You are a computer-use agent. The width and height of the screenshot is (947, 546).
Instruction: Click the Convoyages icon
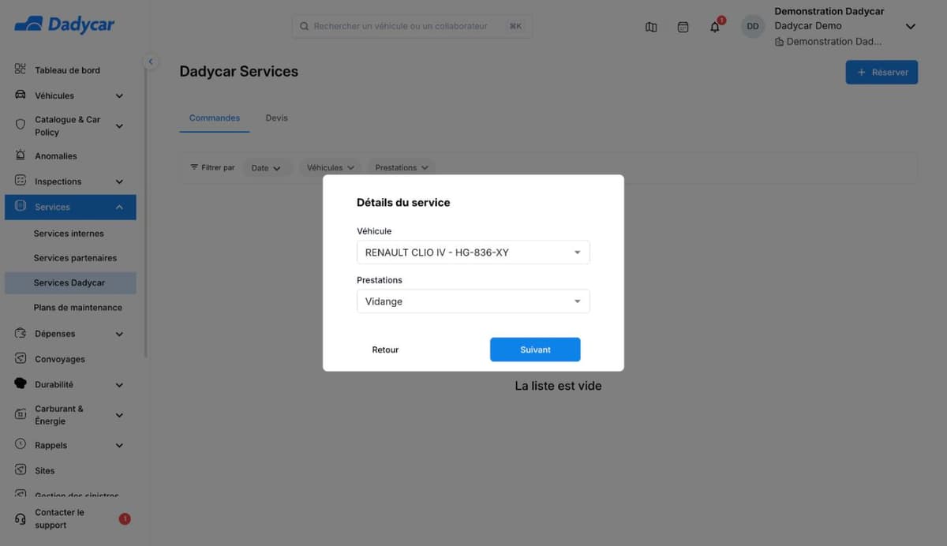point(21,358)
